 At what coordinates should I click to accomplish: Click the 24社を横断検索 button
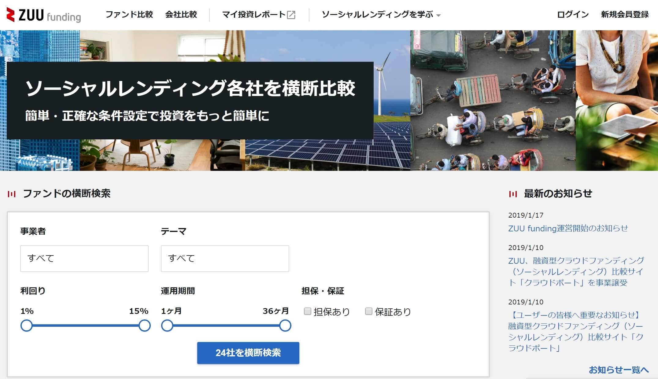click(248, 353)
